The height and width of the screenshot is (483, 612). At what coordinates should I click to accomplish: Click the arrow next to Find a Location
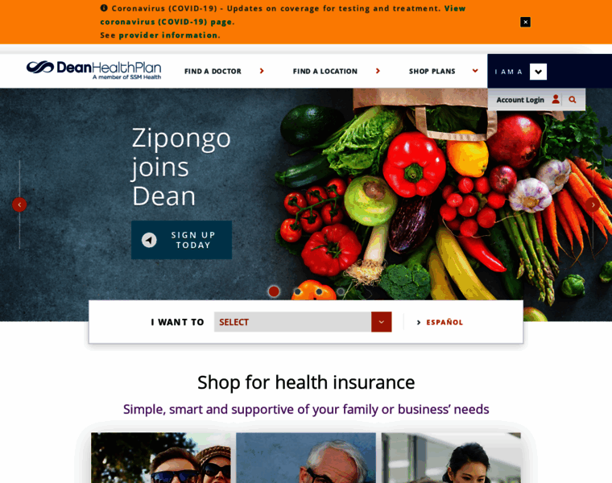378,71
